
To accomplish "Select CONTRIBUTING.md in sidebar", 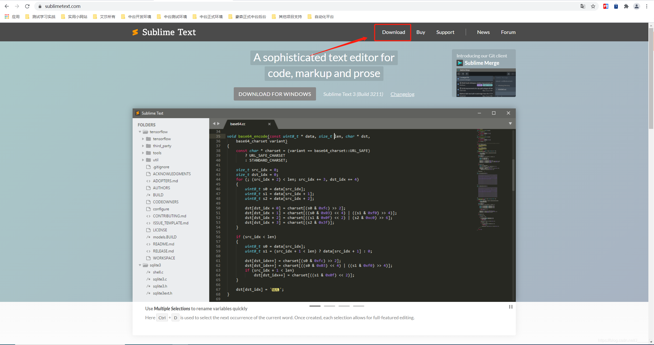I will [x=169, y=216].
